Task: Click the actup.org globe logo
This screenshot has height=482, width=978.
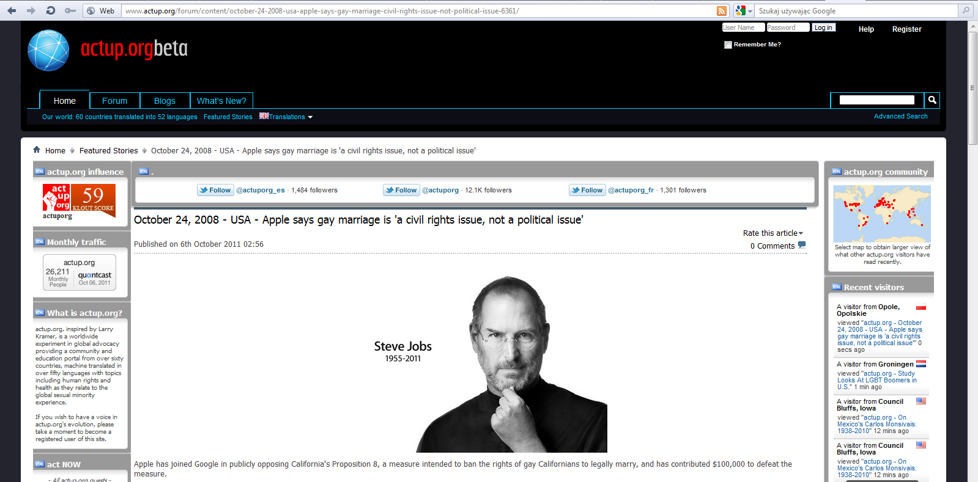Action: (48, 50)
